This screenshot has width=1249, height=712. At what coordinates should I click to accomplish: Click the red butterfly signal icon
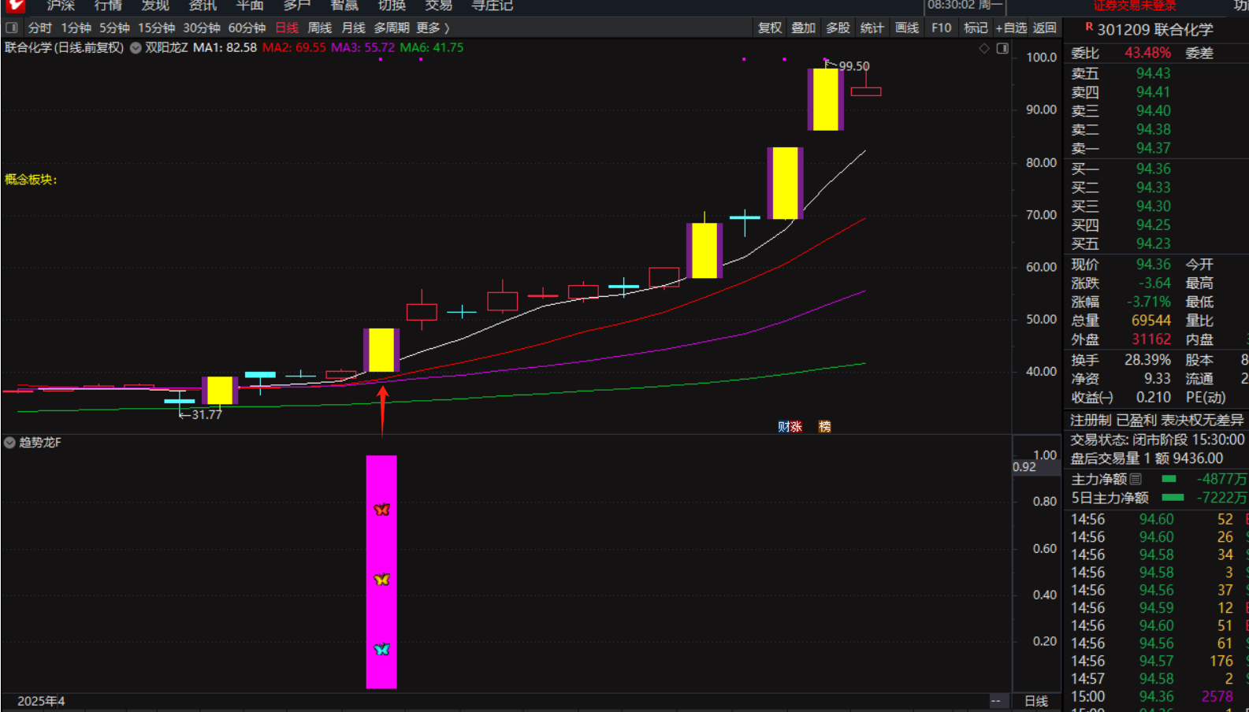click(382, 510)
